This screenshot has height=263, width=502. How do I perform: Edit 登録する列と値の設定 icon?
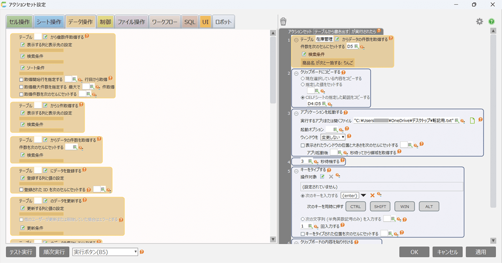pos(23,178)
